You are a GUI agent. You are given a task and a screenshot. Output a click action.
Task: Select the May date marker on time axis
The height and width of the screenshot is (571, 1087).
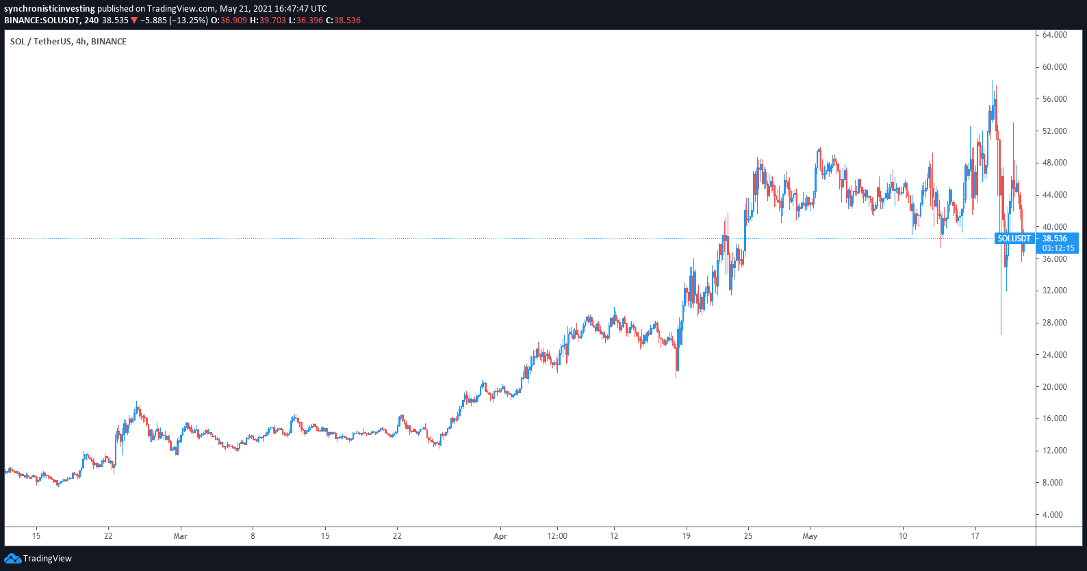click(x=810, y=536)
